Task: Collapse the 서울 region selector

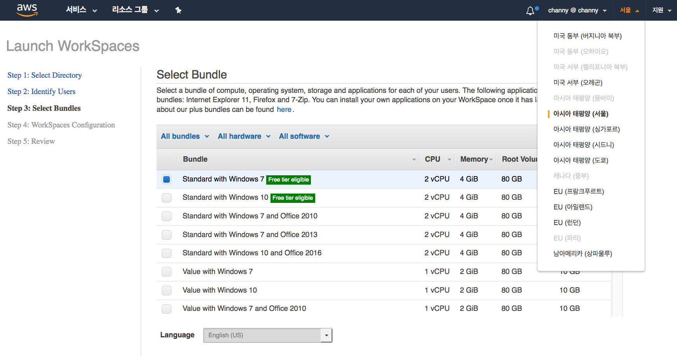Action: (x=630, y=10)
